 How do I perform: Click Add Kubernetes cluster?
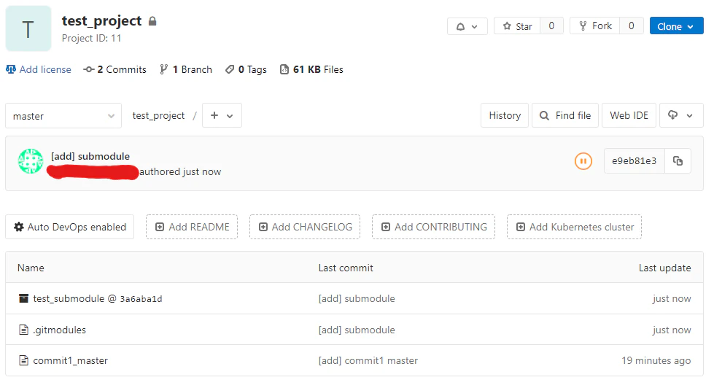click(574, 227)
